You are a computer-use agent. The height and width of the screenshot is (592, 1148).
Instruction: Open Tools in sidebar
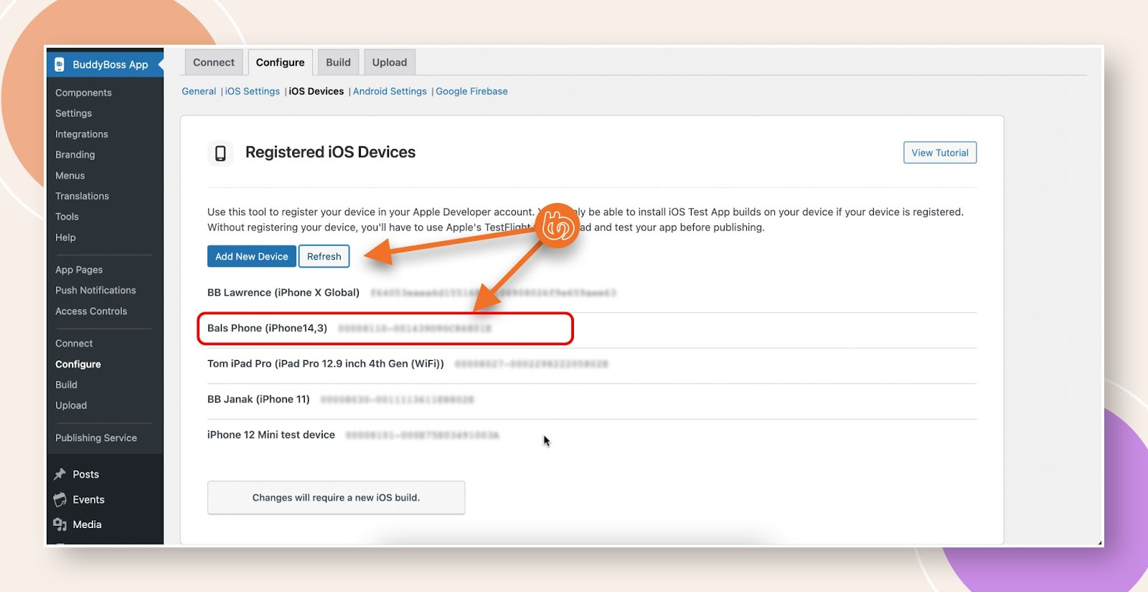click(x=67, y=217)
